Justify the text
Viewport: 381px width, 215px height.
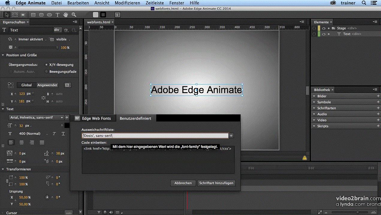tap(42, 142)
